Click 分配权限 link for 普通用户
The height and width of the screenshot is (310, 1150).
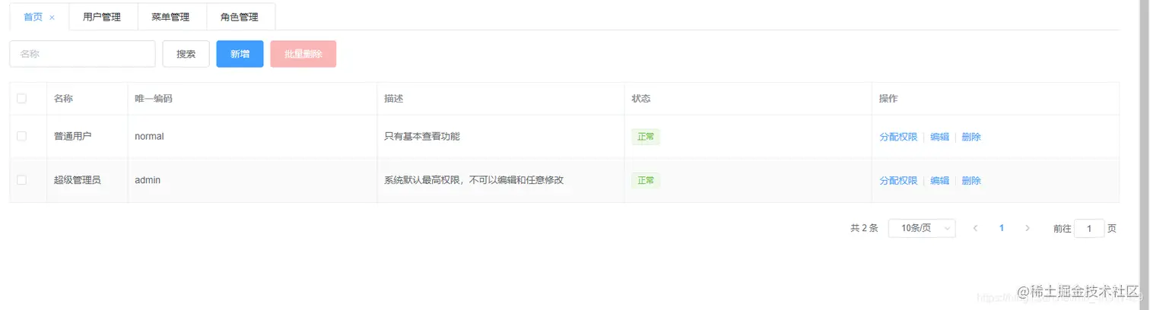pos(898,137)
